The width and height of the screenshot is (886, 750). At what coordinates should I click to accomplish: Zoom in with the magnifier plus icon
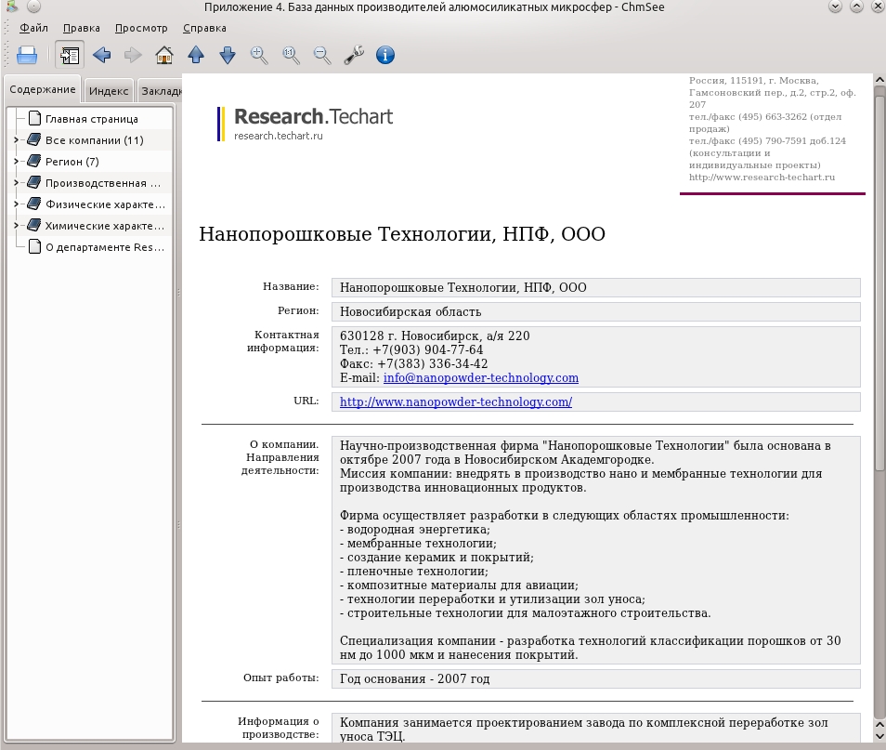pos(259,56)
